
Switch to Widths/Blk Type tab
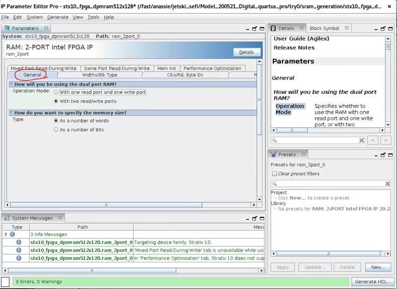[100, 75]
